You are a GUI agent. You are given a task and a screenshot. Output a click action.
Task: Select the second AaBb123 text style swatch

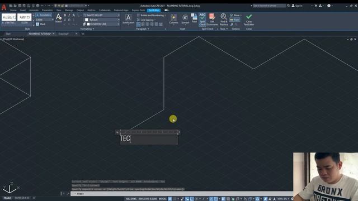click(x=25, y=17)
